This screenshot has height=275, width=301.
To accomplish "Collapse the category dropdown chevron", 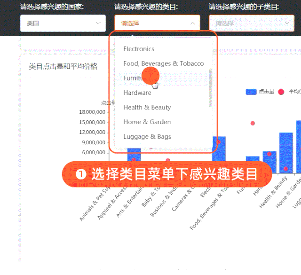I will pyautogui.click(x=192, y=23).
